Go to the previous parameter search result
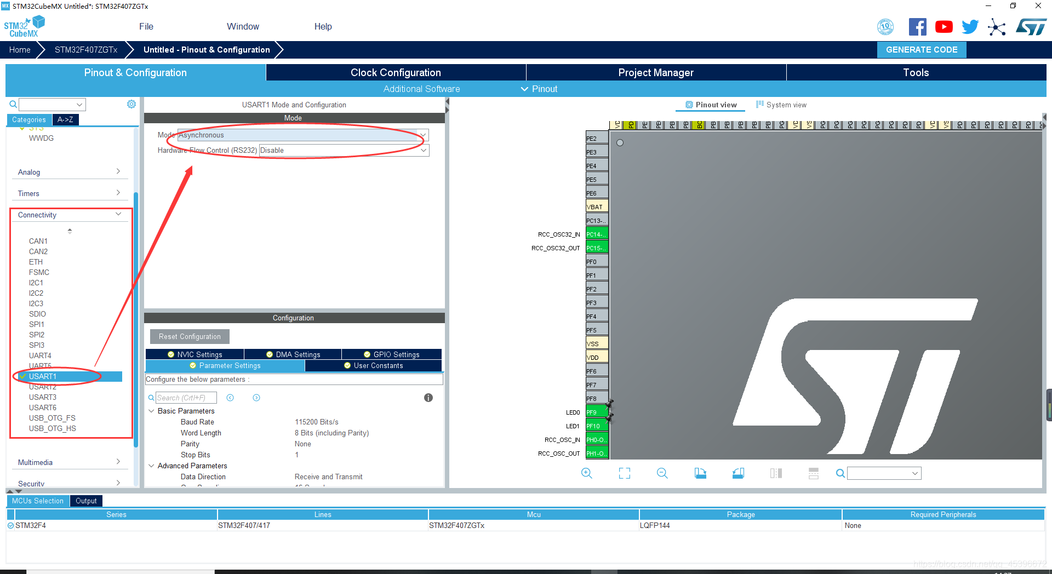Viewport: 1052px width, 574px height. 230,398
